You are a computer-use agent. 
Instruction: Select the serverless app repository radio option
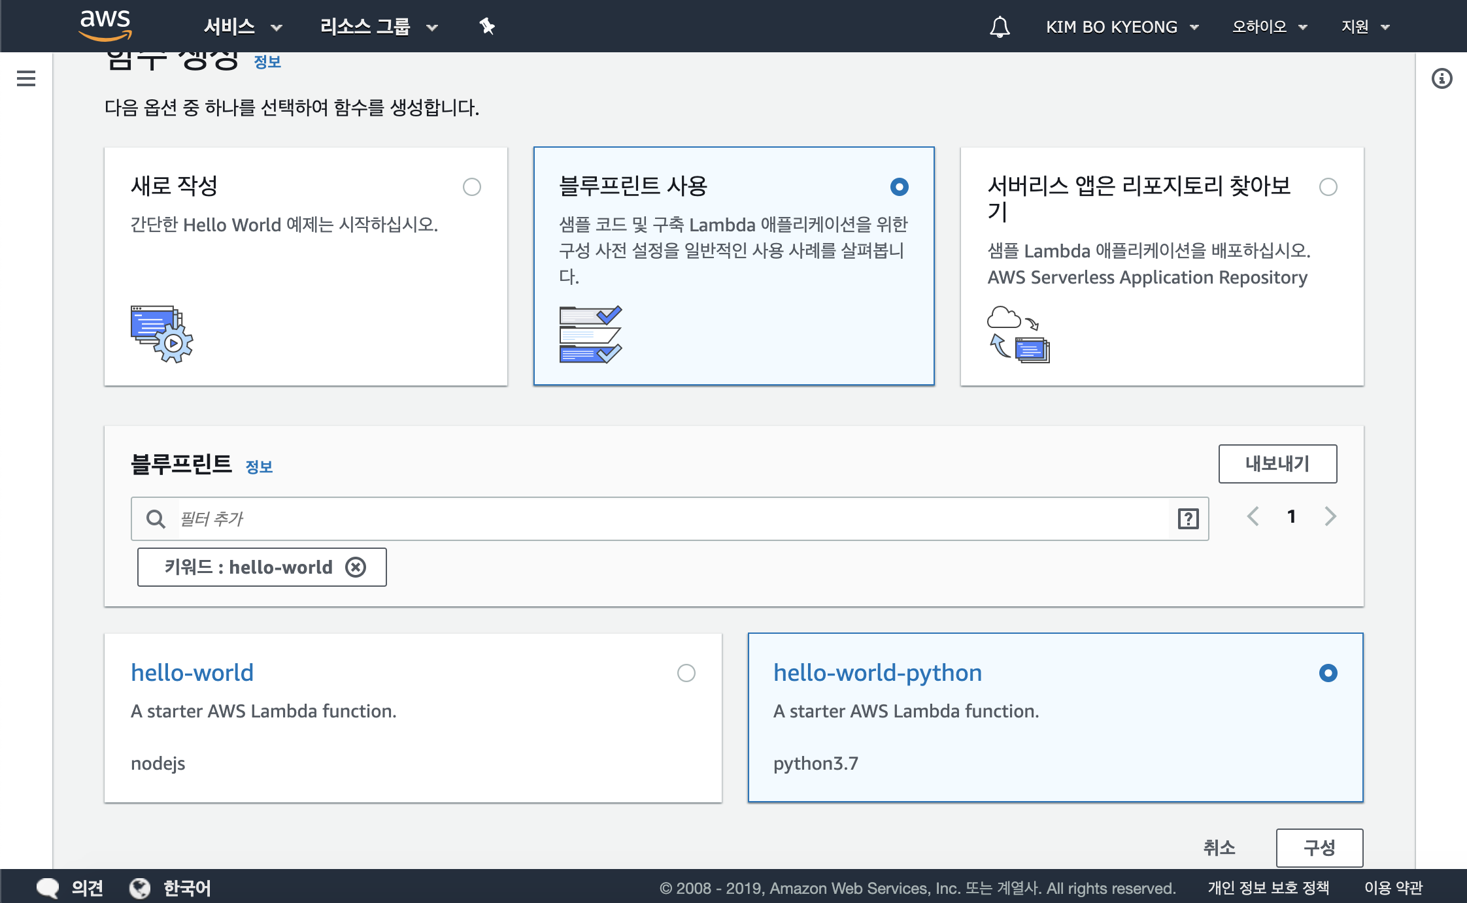(x=1328, y=187)
